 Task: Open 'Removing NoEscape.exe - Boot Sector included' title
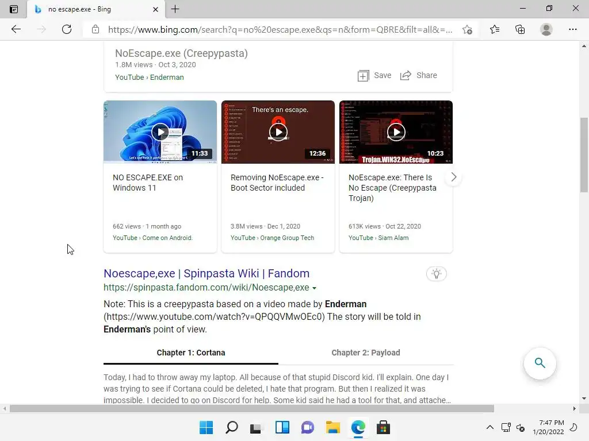tap(277, 183)
